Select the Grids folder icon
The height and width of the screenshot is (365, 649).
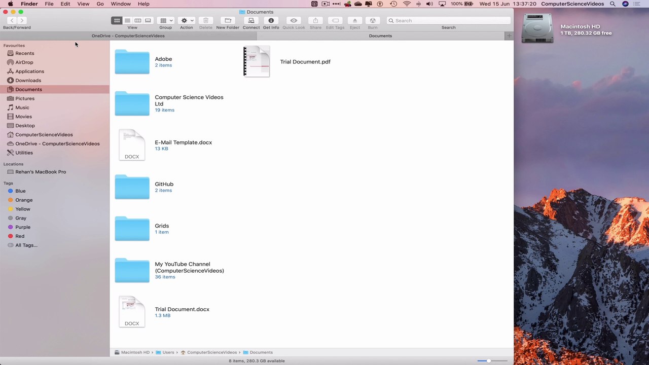132,229
